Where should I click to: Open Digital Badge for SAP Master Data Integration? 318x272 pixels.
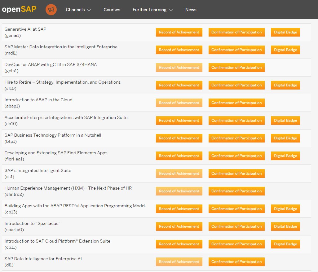285,50
